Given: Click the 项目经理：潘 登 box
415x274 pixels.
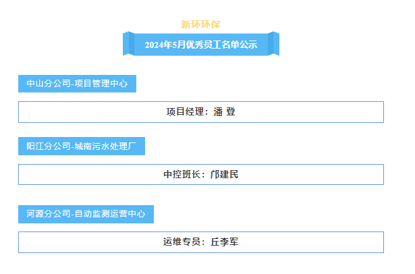Looking at the screenshot, I should [201, 112].
